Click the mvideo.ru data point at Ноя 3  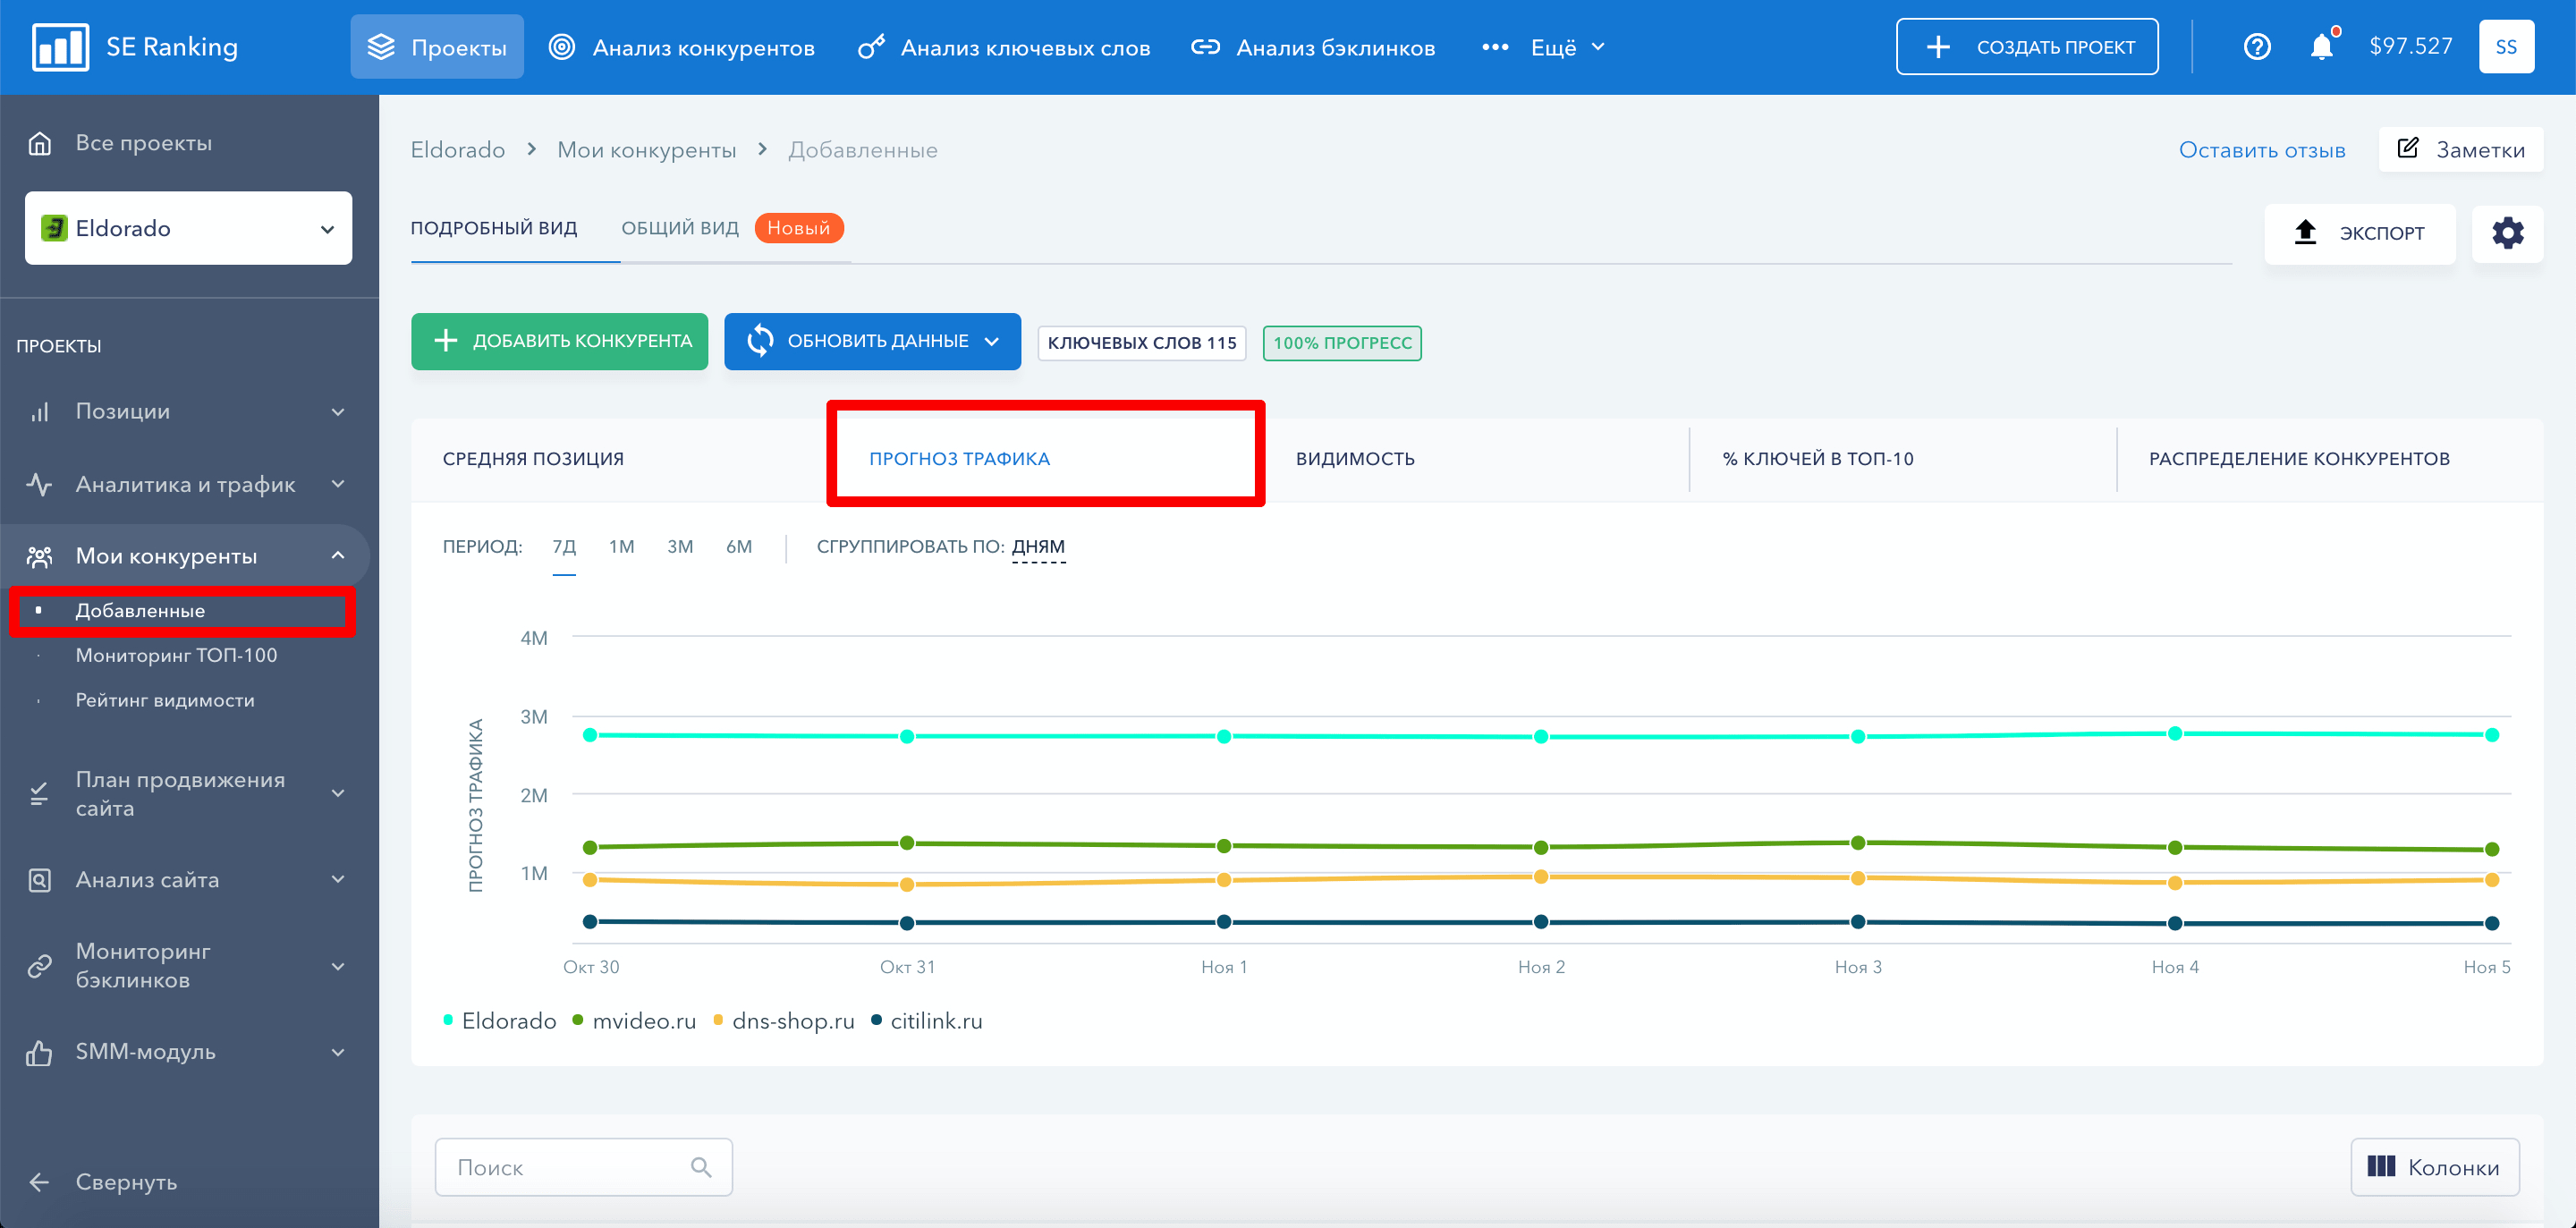(x=1858, y=843)
